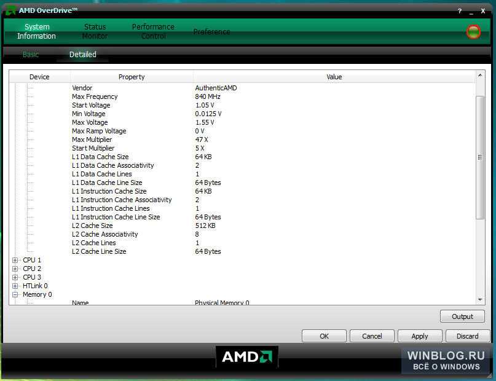Image resolution: width=496 pixels, height=381 pixels.
Task: Click the Value column header
Action: pos(334,77)
